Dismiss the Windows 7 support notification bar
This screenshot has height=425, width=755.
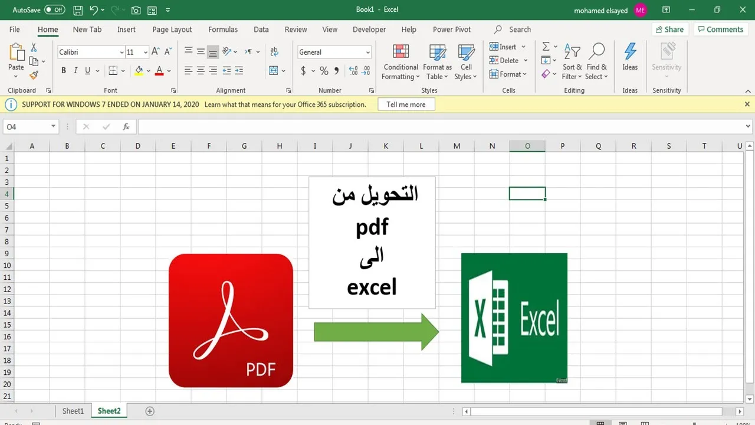click(x=747, y=104)
